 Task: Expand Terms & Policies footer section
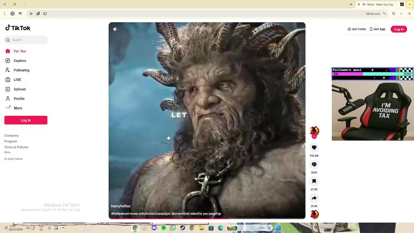point(16,147)
